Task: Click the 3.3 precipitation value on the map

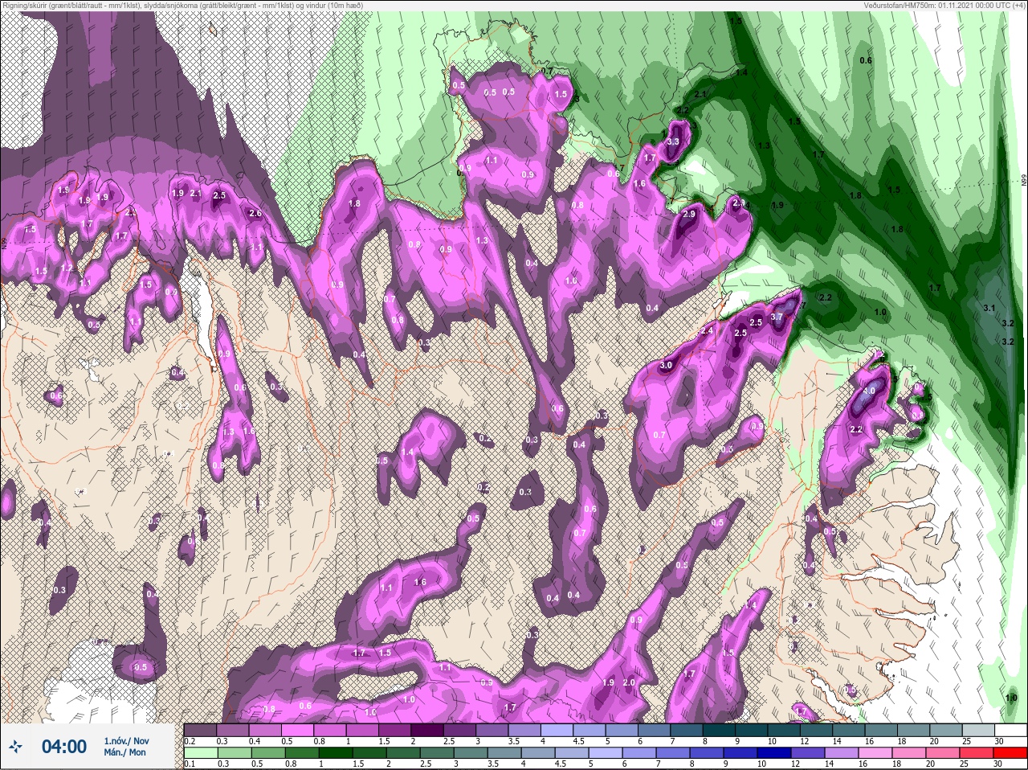Action: (x=673, y=141)
